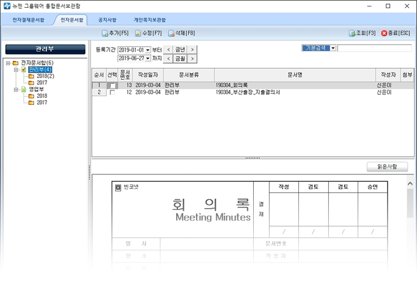Click the Meeting Minutes title in preview
Viewport: 417px width, 283px height.
(213, 217)
